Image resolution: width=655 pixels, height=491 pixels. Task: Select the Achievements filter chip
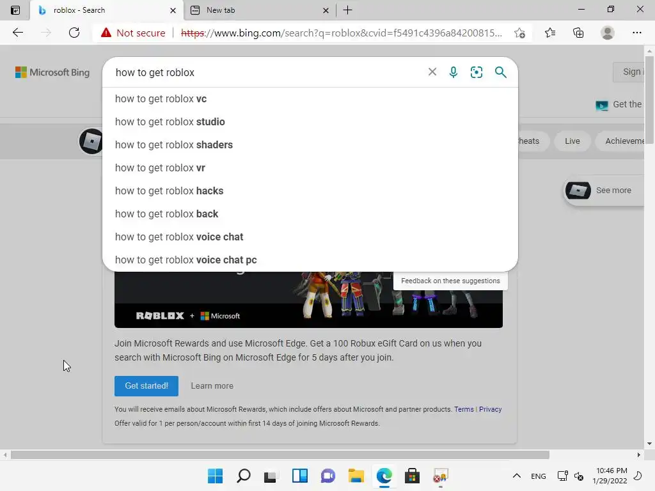[x=620, y=141]
